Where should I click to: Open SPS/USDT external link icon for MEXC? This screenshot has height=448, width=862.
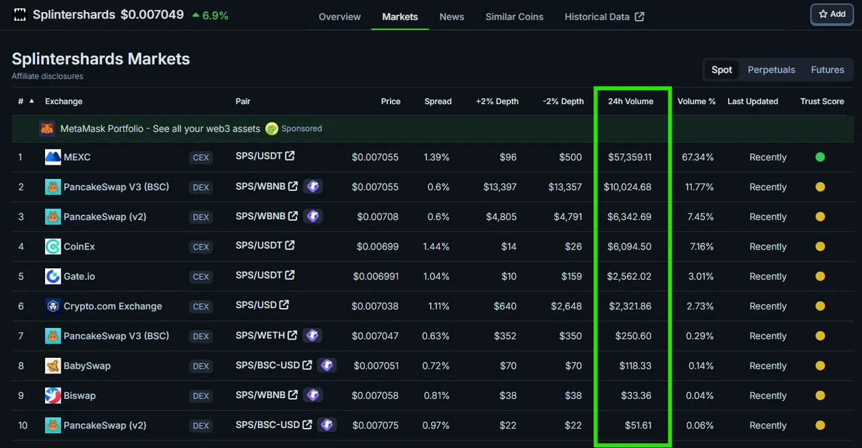coord(290,156)
